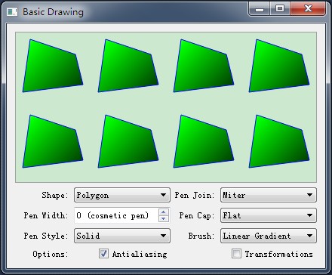Click the Basic Drawing title text

(x=53, y=12)
